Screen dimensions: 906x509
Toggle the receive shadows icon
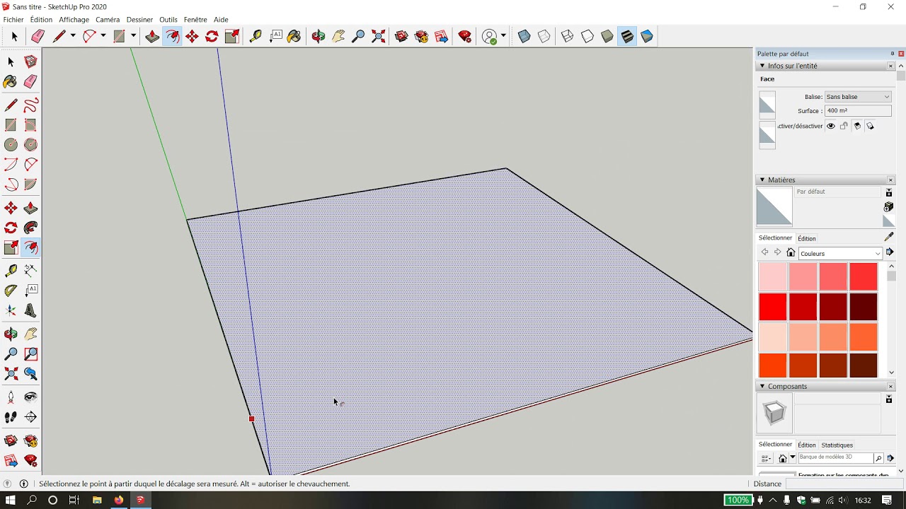[x=857, y=126]
